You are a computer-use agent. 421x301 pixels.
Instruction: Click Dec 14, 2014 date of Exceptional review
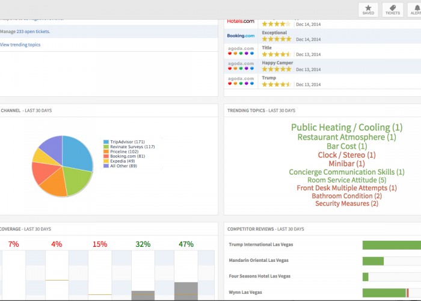point(308,39)
